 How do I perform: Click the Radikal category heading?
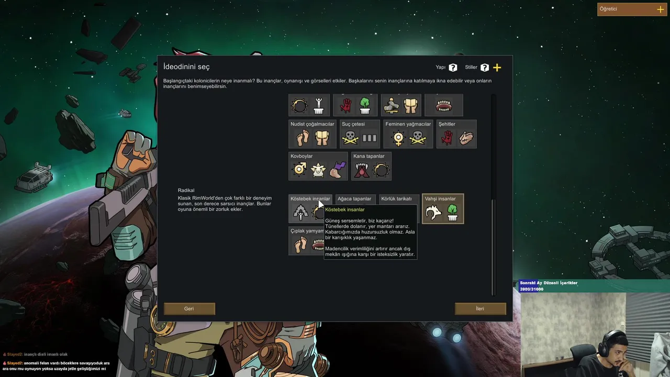(186, 191)
